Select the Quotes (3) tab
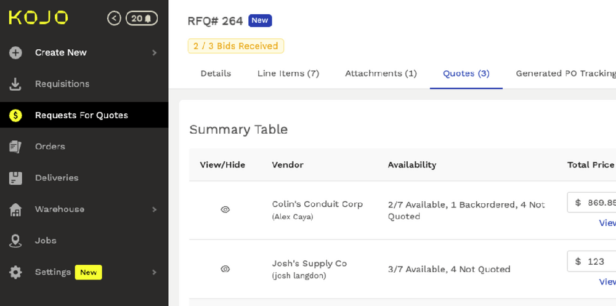616x306 pixels. [x=466, y=73]
